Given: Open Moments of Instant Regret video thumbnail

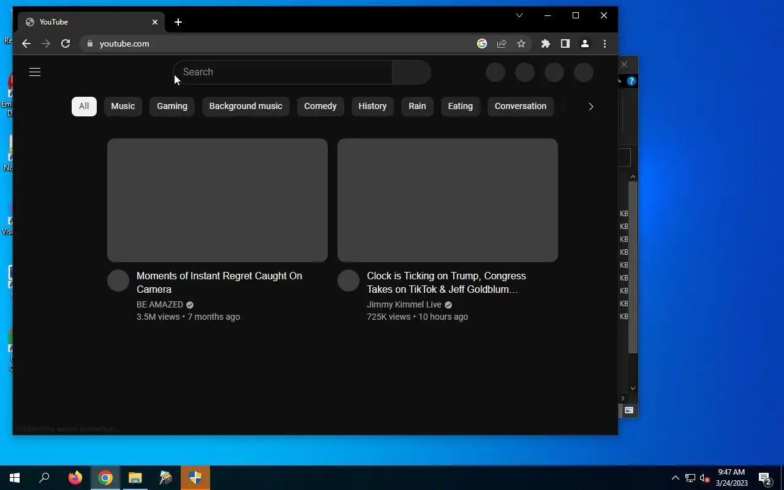Looking at the screenshot, I should tap(217, 200).
